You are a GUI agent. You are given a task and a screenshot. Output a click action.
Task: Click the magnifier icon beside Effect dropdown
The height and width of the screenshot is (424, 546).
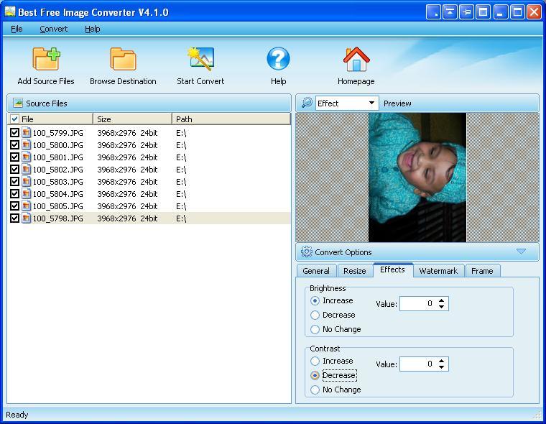(307, 103)
